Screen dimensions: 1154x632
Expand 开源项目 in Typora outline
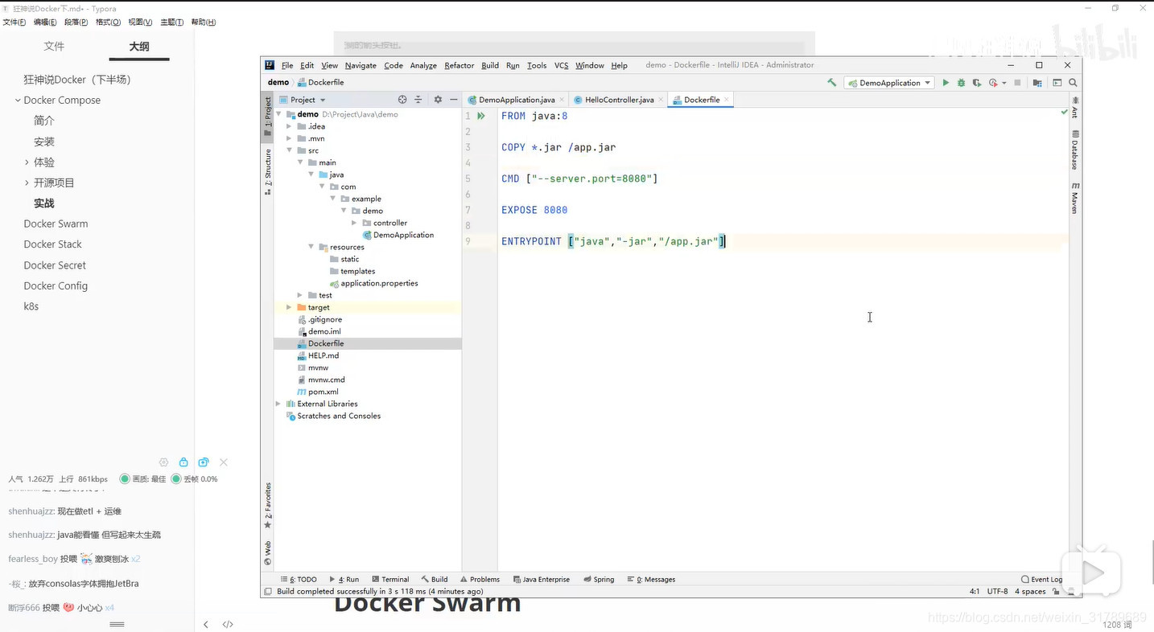(x=27, y=183)
